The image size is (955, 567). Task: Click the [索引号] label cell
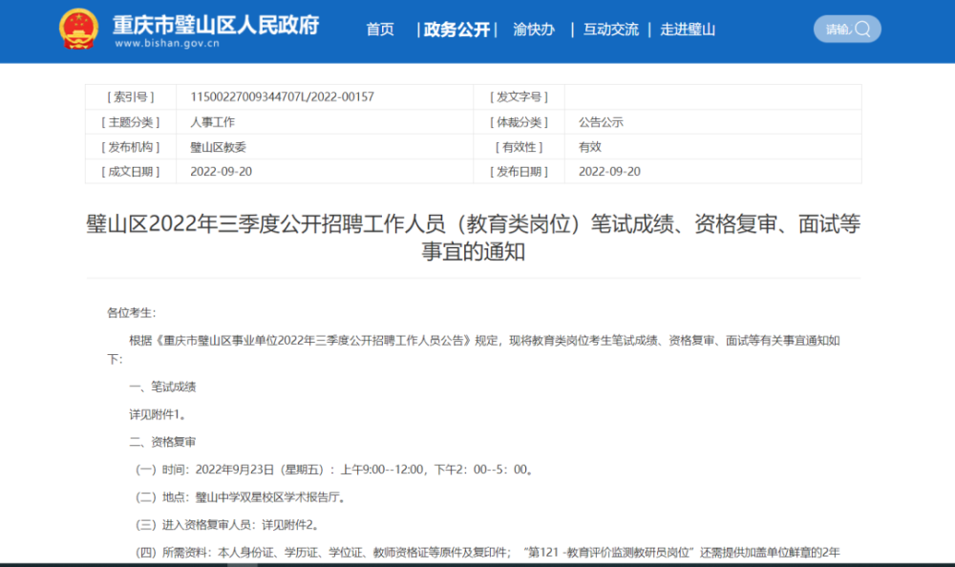[131, 96]
